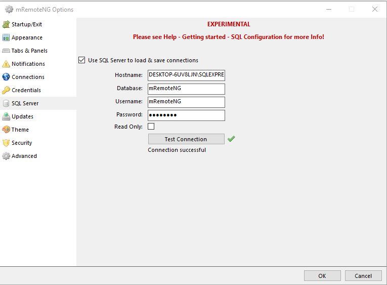Click the Advanced gear icon
The width and height of the screenshot is (387, 285).
(6, 156)
